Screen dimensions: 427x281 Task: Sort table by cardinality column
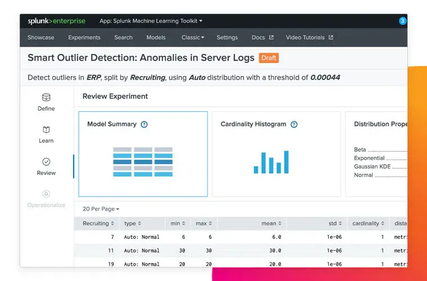(x=368, y=224)
